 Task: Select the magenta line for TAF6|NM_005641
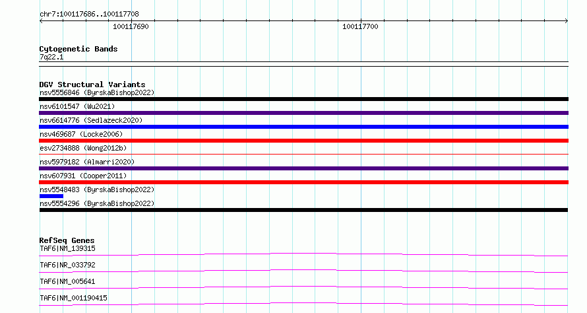point(303,287)
